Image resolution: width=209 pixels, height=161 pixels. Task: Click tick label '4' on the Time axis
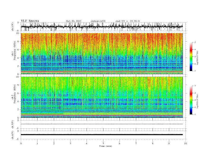coord(87,143)
